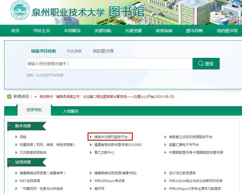Click the arrow bullet before 超星汇雅电子书平台
Screen dimensions: 242x194
166,145
